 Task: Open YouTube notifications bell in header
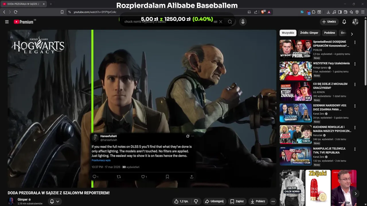pyautogui.click(x=344, y=22)
